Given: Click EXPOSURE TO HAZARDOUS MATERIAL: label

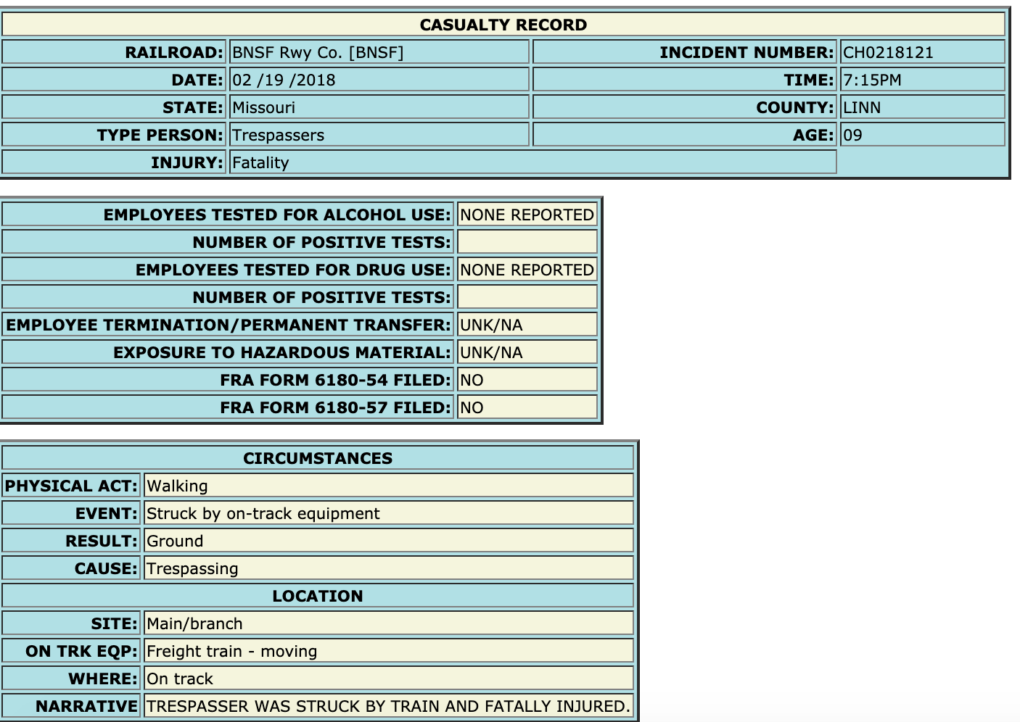Looking at the screenshot, I should [282, 352].
